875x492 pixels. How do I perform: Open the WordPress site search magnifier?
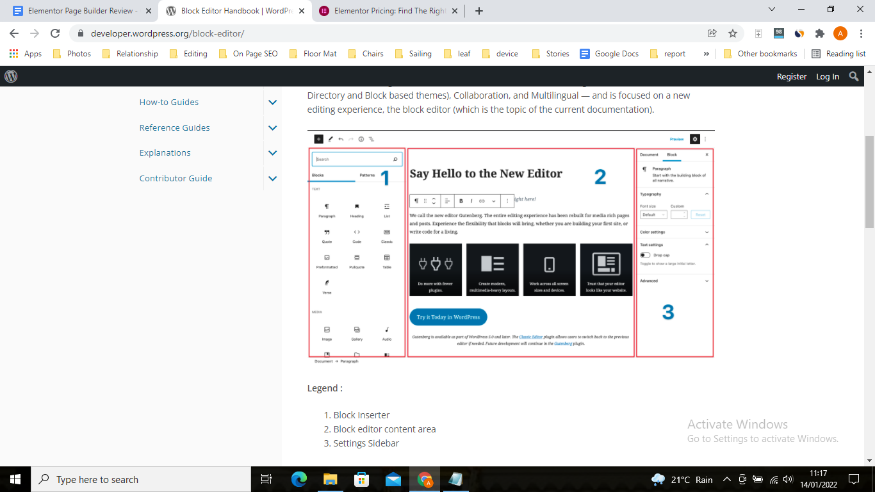pos(854,76)
